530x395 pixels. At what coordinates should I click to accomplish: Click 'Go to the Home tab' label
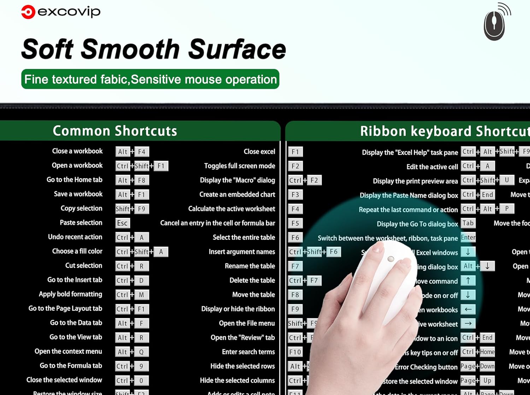click(75, 180)
